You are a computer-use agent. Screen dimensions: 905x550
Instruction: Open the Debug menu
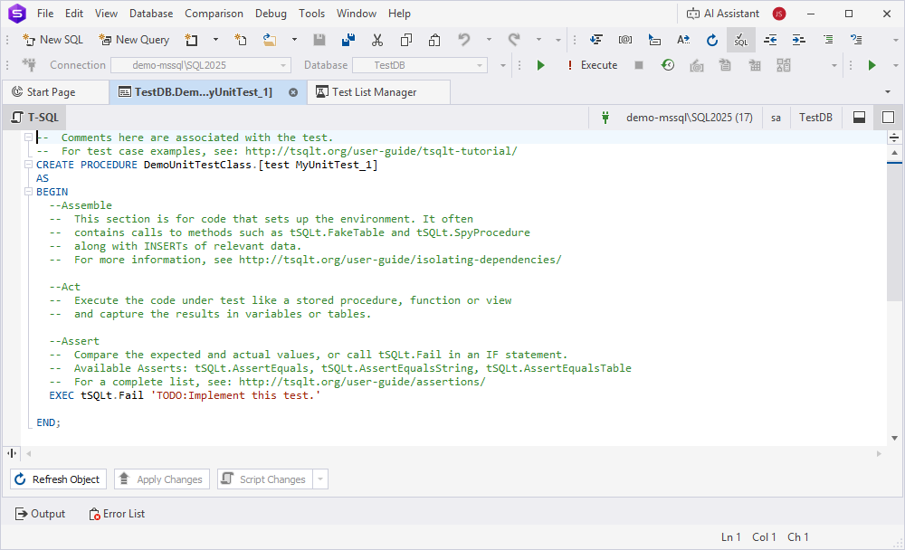[271, 14]
